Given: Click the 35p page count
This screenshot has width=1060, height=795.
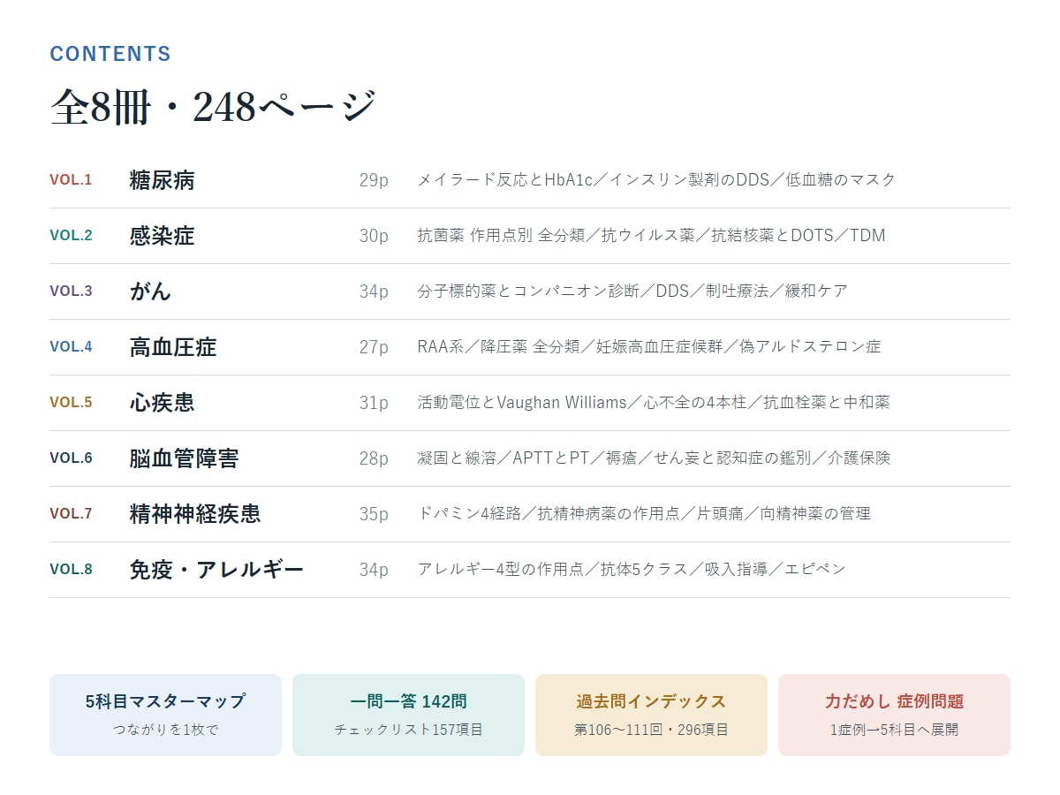Looking at the screenshot, I should click(x=374, y=514).
